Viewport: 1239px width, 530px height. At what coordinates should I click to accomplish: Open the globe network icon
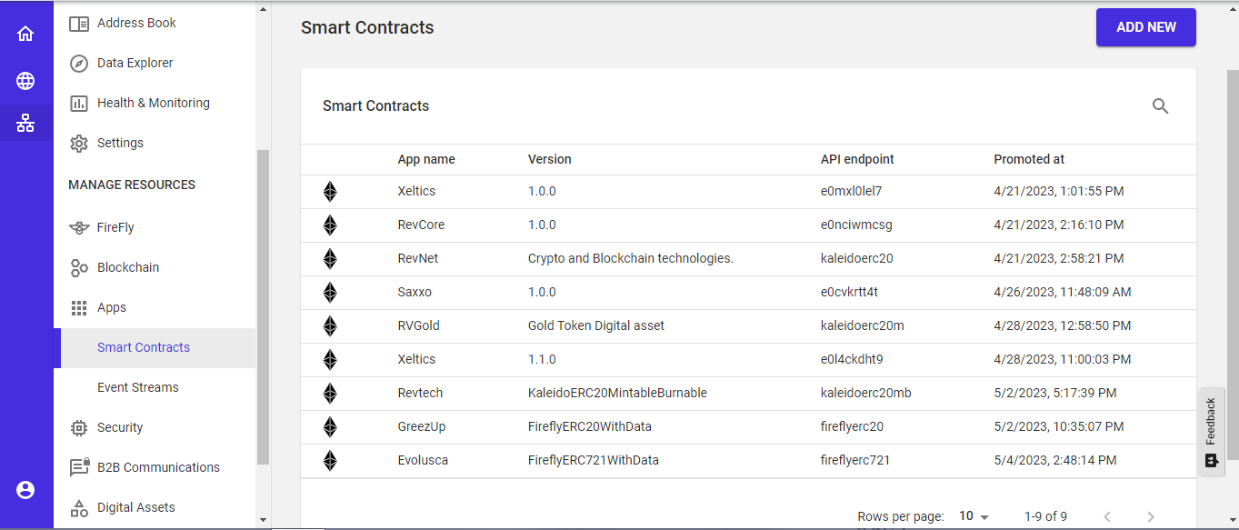25,81
